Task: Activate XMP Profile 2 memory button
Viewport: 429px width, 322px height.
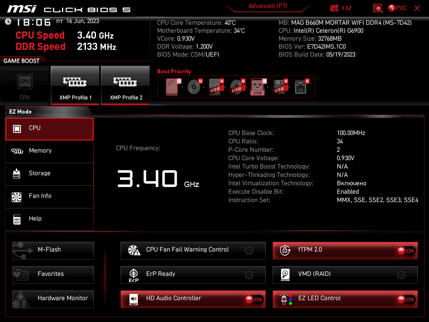Action: [126, 86]
